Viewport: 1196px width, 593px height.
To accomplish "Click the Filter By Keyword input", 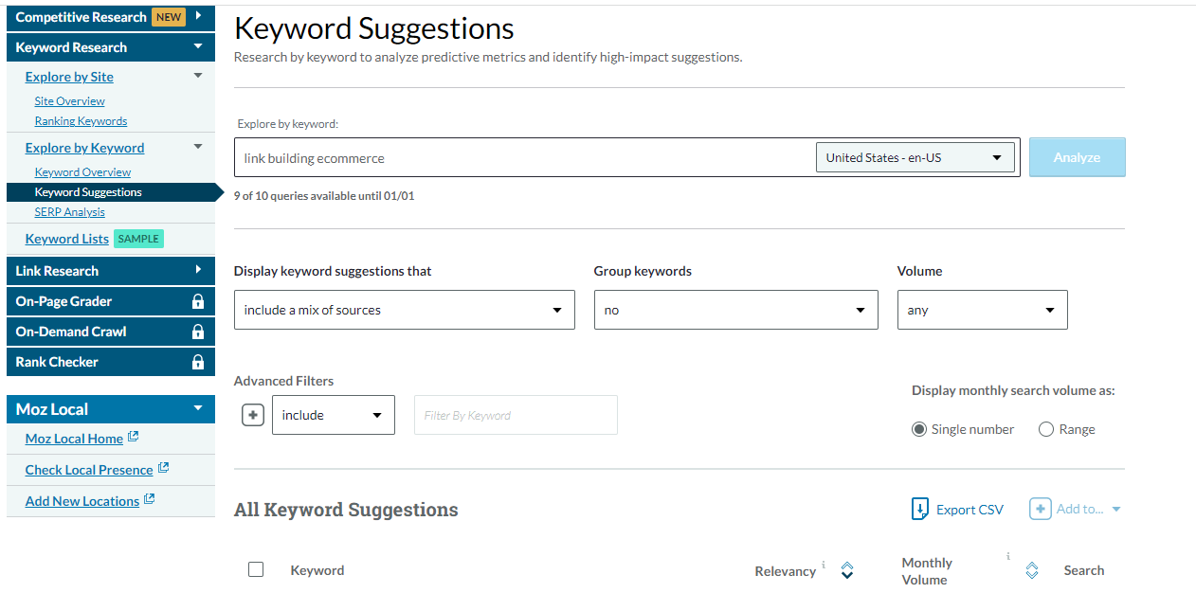I will tap(516, 415).
